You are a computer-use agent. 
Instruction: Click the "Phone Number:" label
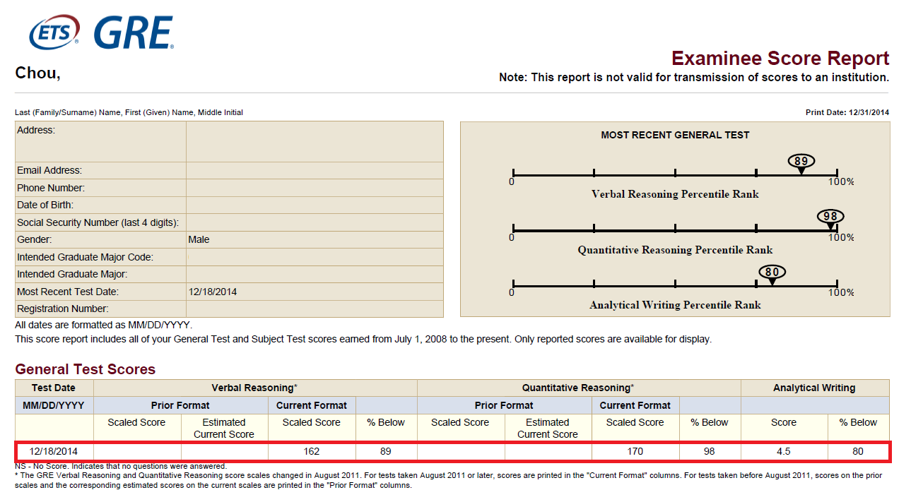(x=51, y=188)
